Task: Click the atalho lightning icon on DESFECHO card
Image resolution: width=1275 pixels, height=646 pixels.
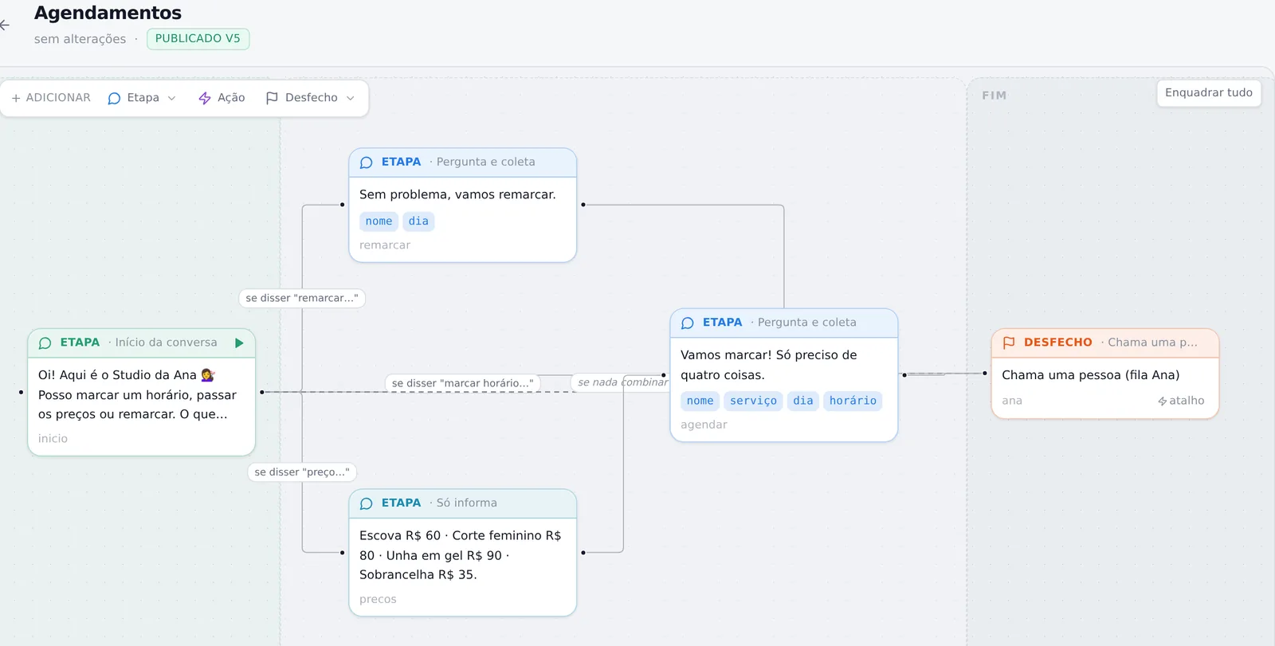Action: tap(1163, 401)
